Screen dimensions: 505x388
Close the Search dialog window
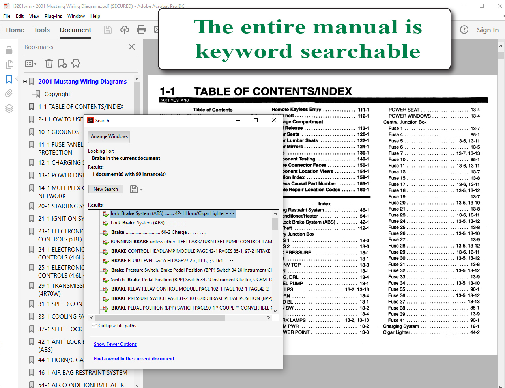click(274, 120)
